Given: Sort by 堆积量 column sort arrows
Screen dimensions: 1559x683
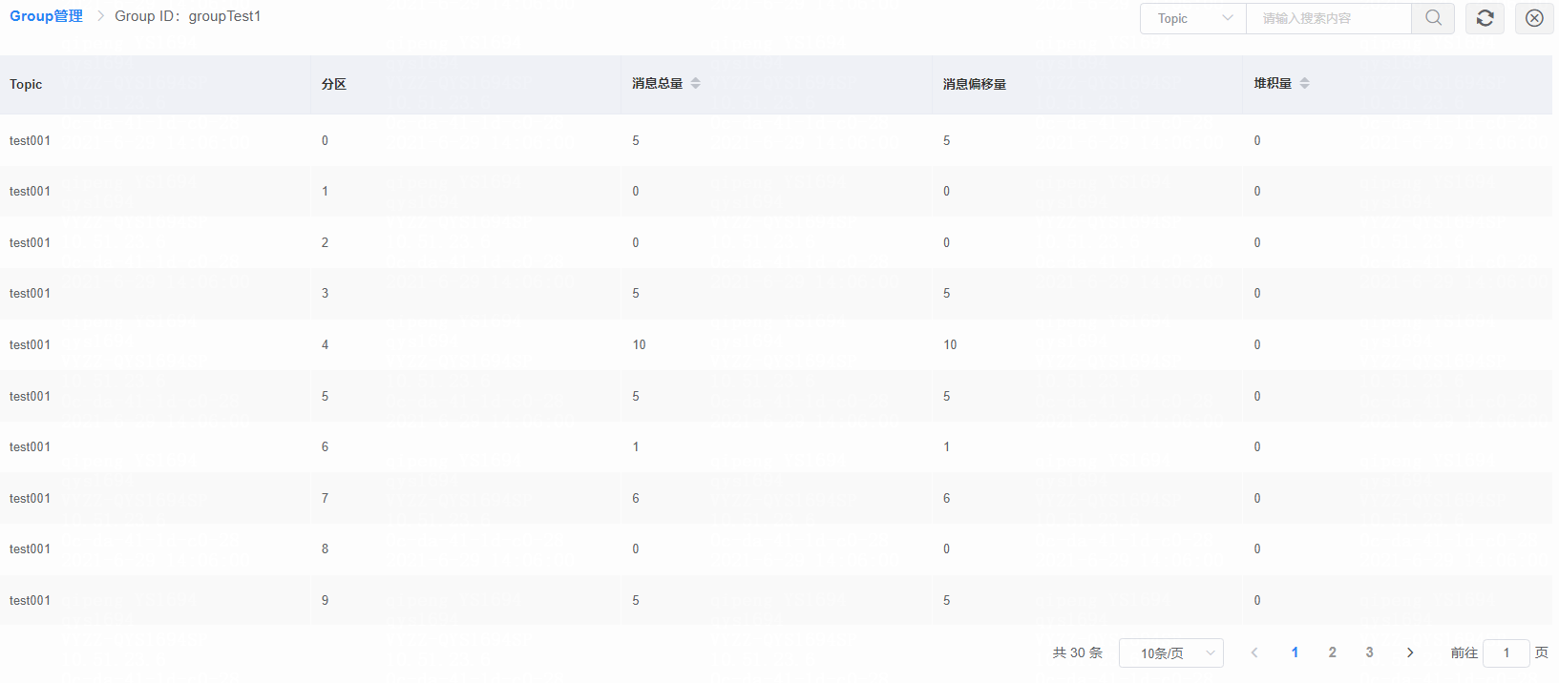Looking at the screenshot, I should coord(1304,84).
